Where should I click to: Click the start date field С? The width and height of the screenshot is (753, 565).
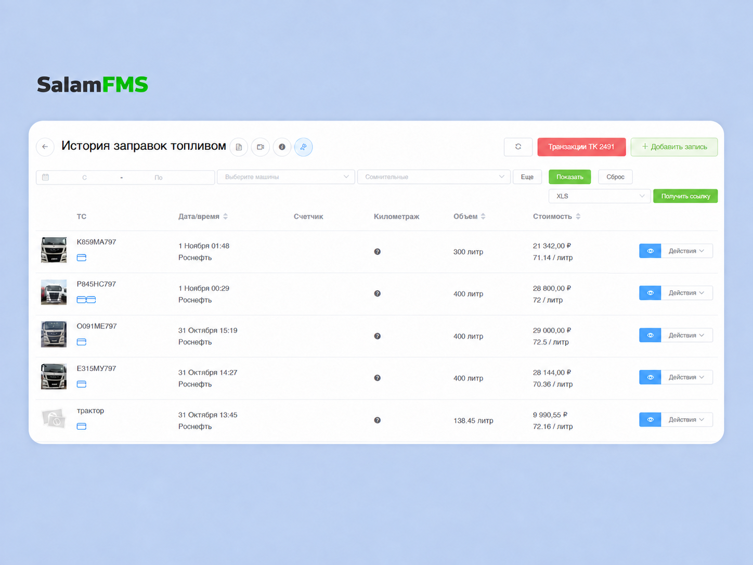[x=85, y=177]
